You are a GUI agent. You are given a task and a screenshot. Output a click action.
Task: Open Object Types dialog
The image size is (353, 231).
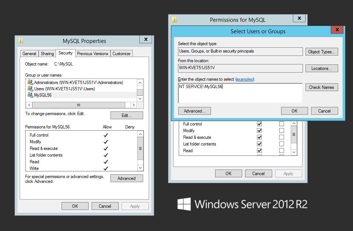pos(321,52)
